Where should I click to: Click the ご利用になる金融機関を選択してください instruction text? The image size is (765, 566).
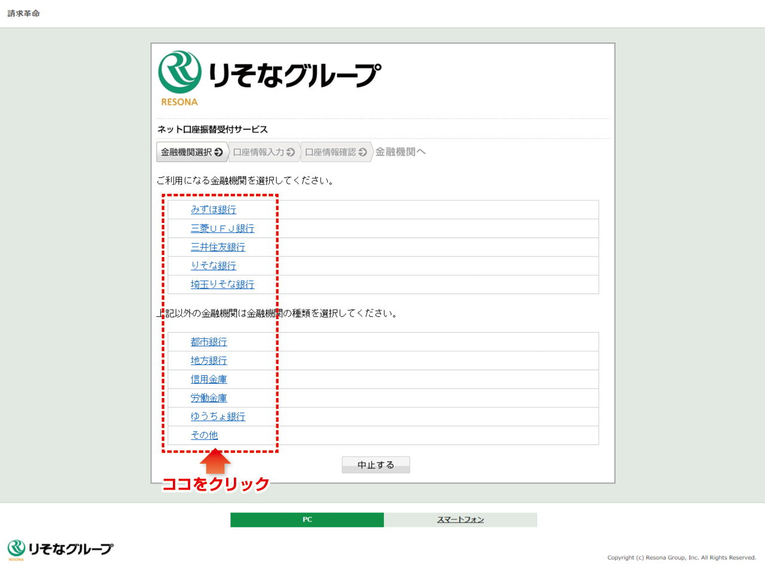(x=245, y=180)
